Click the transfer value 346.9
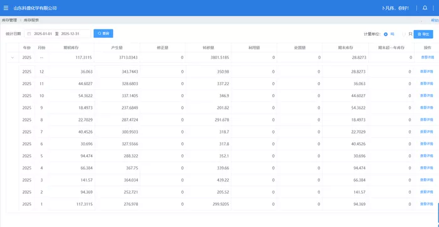Image resolution: width=439 pixels, height=227 pixels. (225, 96)
